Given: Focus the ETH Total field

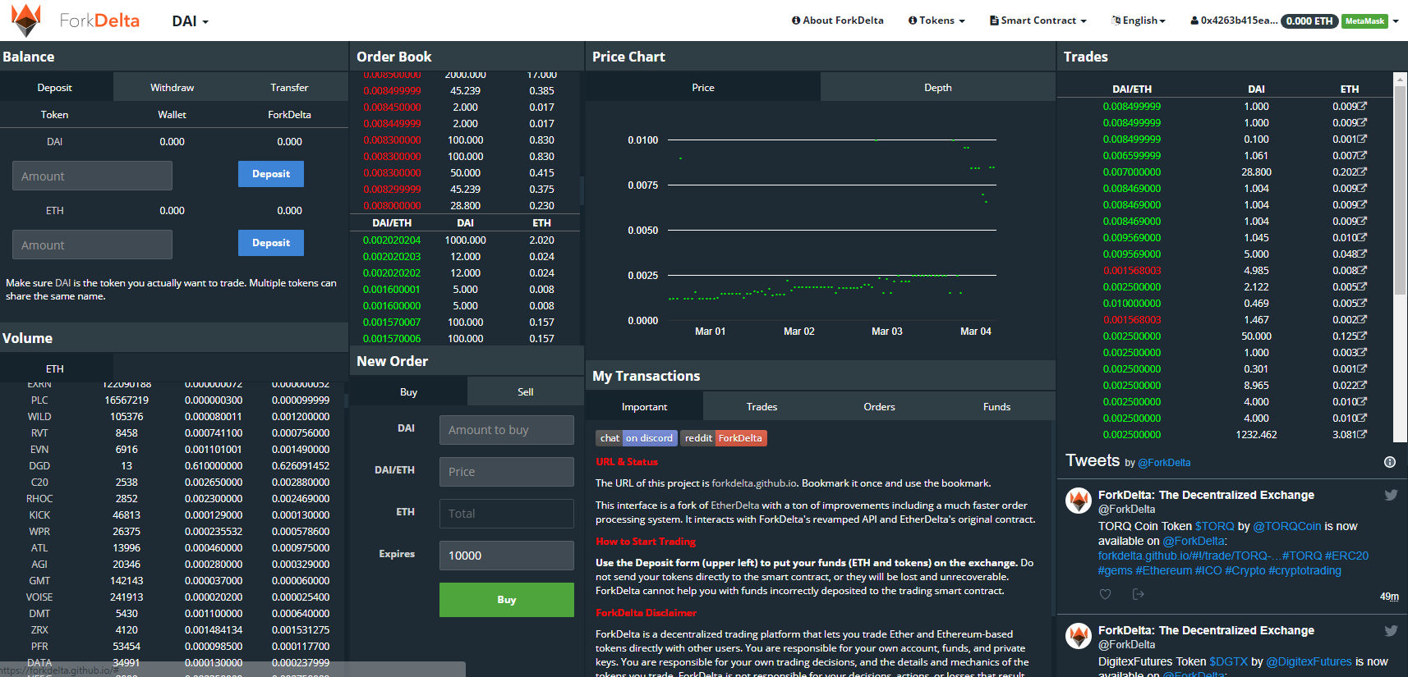Looking at the screenshot, I should pos(507,514).
